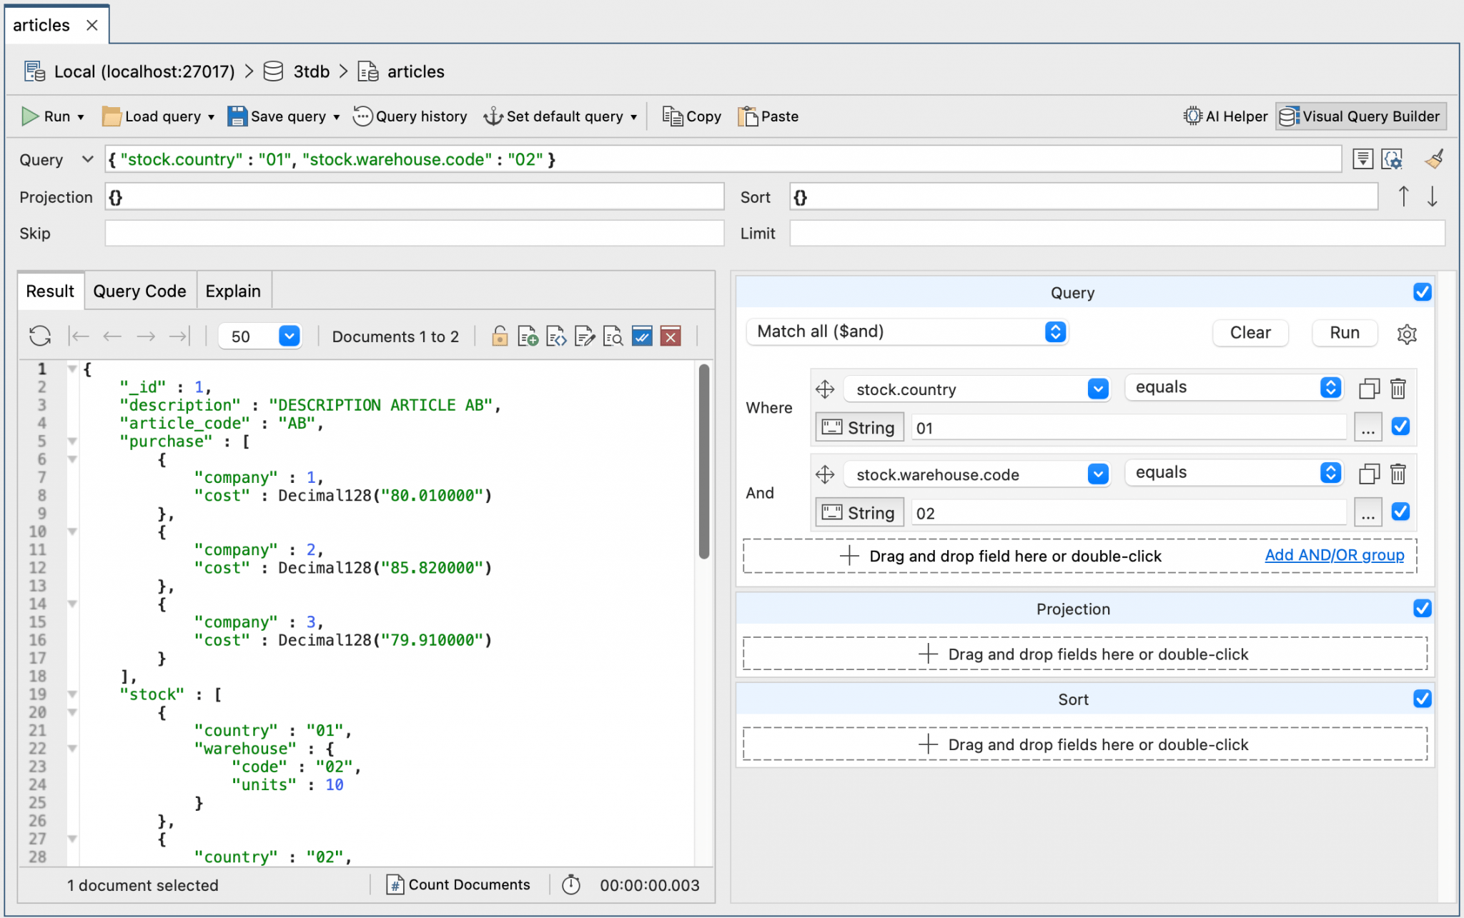Duplicate the stock.warehouse.code condition
This screenshot has width=1464, height=918.
pos(1368,474)
